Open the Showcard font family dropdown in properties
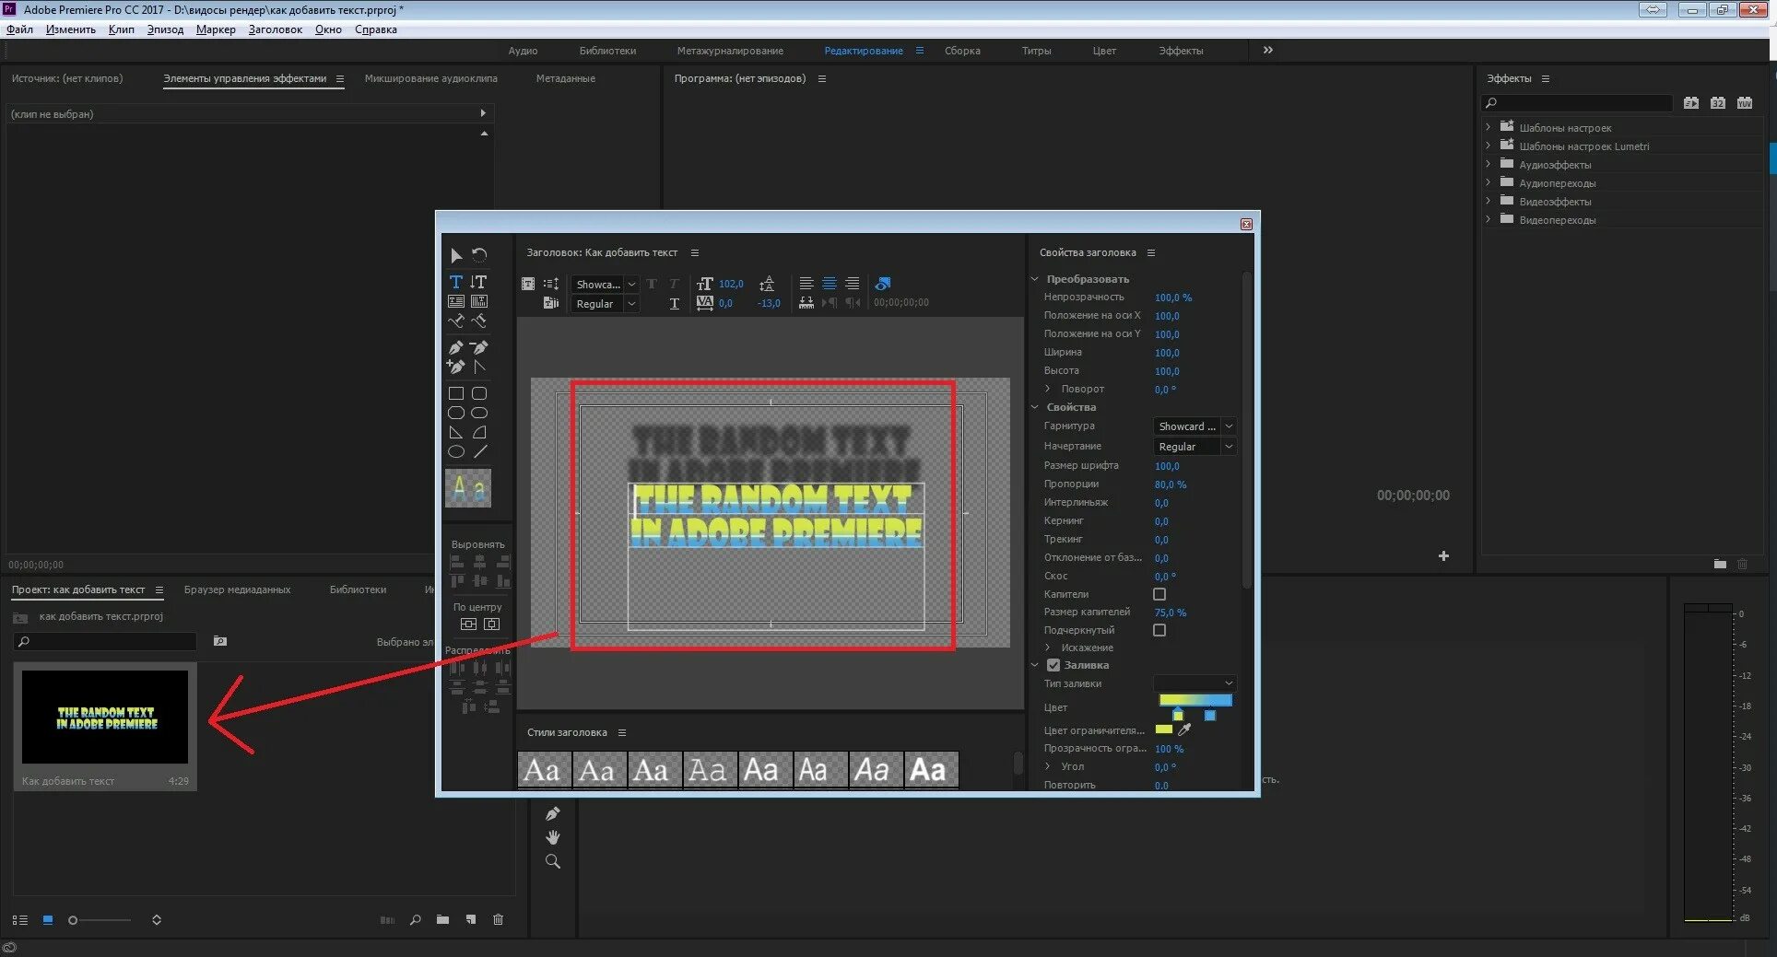Image resolution: width=1777 pixels, height=957 pixels. (1194, 426)
